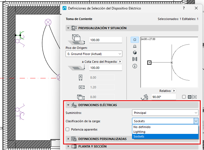Click the 3D box height icon
The height and width of the screenshot is (150, 204).
(81, 97)
